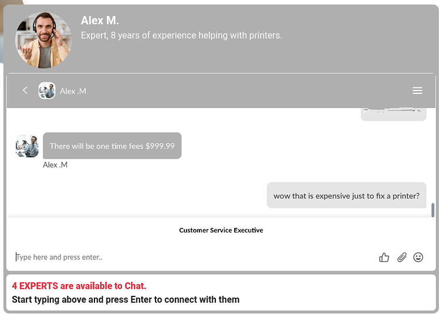Click 'Start typing above and press Enter' text

126,300
